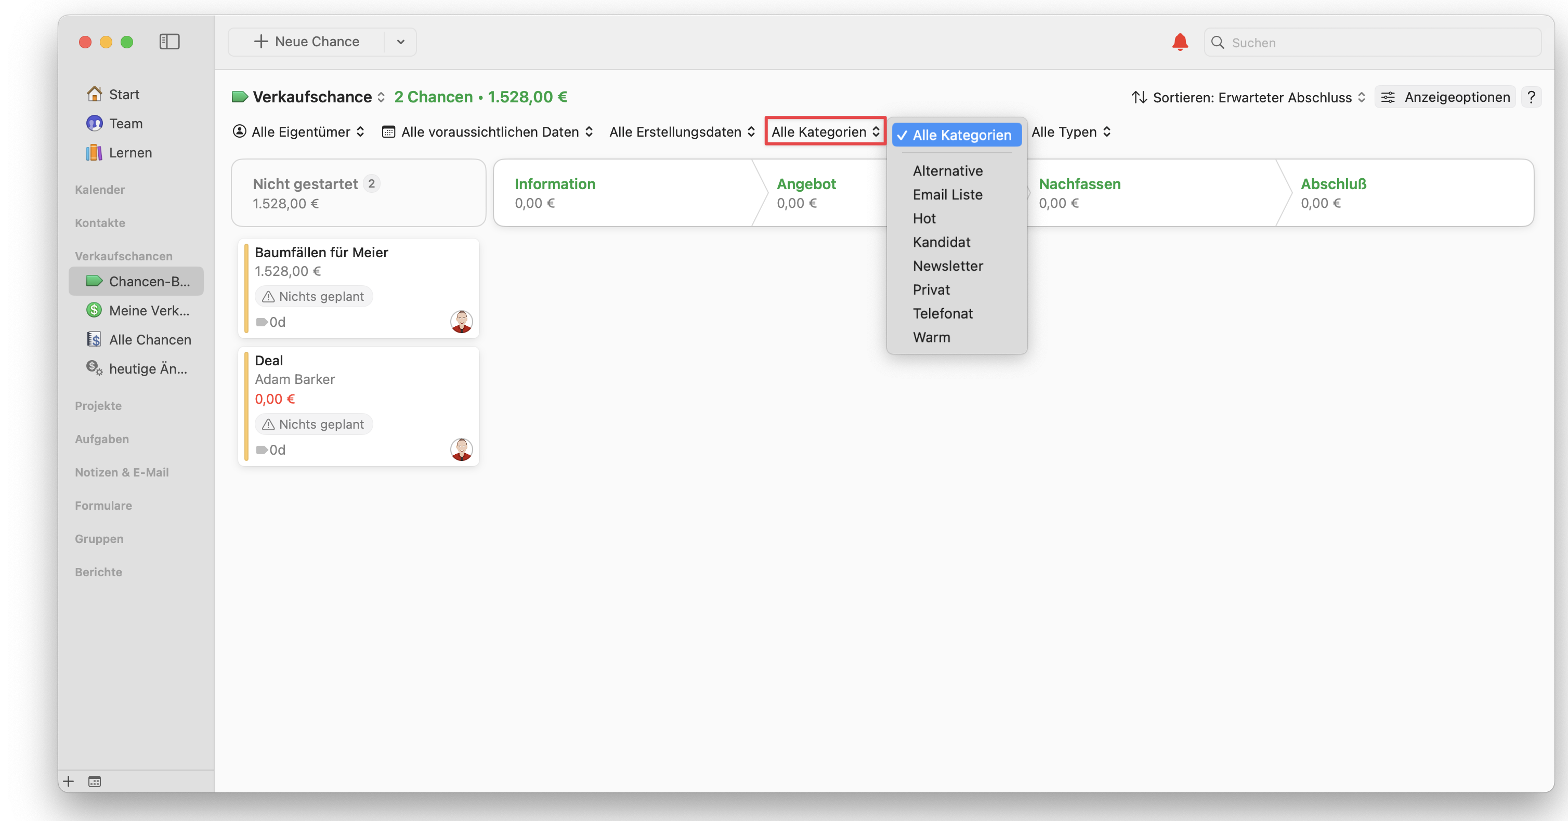The width and height of the screenshot is (1568, 821).
Task: Click the red notification bell
Action: 1179,42
